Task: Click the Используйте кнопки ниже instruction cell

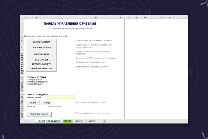Action: 46,36
